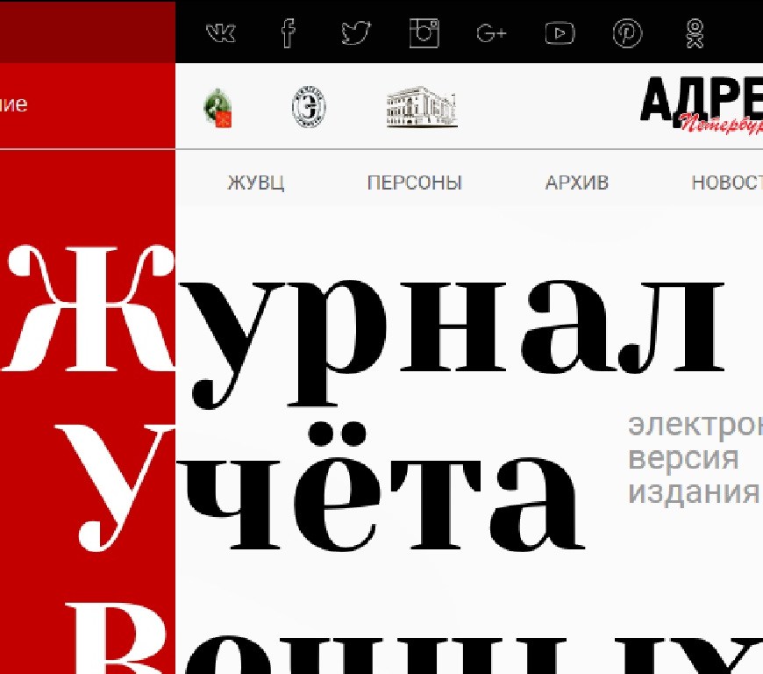
Task: Select АРХИВ in the navigation bar
Action: (576, 183)
